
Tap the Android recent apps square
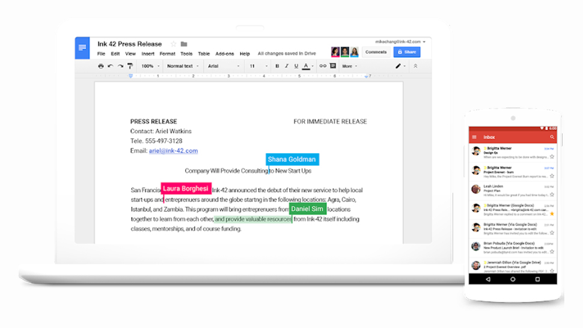pyautogui.click(x=537, y=279)
